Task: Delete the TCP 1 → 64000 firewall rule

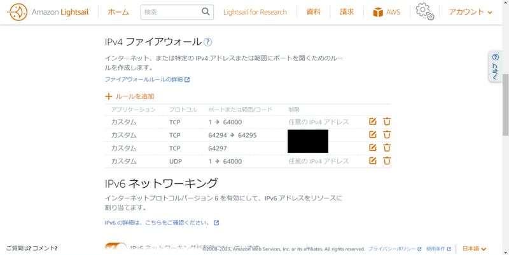Action: click(387, 122)
